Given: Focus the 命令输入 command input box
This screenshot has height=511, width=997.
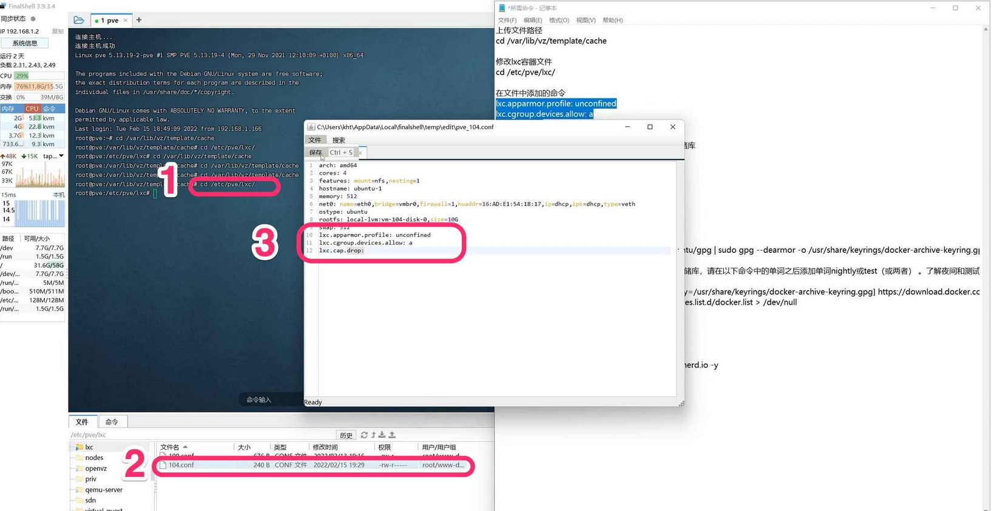Looking at the screenshot, I should click(x=259, y=400).
